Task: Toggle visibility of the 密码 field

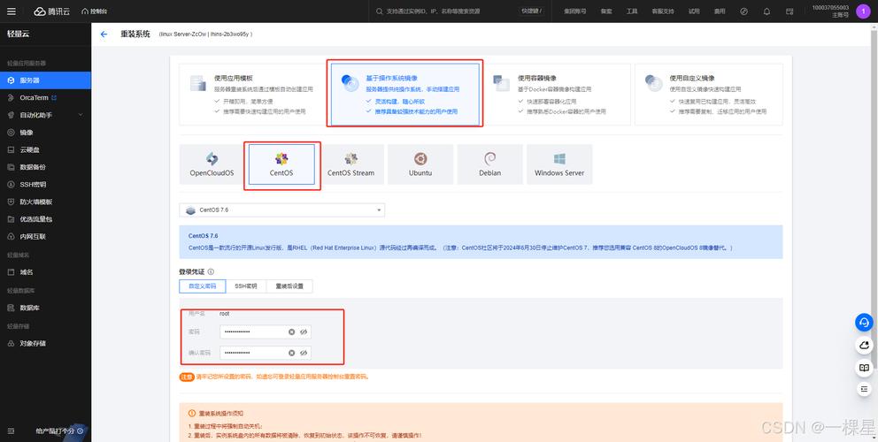Action: (304, 331)
